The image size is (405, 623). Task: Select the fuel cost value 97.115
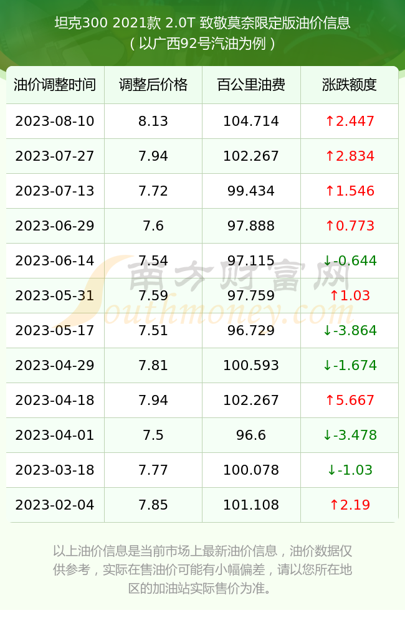coord(251,260)
